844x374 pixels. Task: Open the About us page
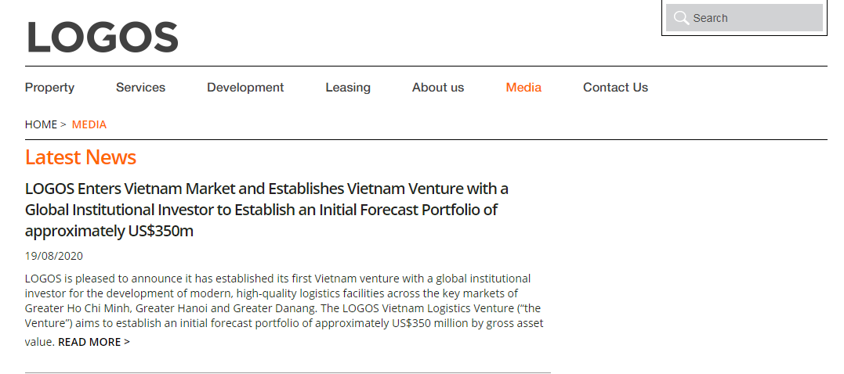pyautogui.click(x=438, y=87)
